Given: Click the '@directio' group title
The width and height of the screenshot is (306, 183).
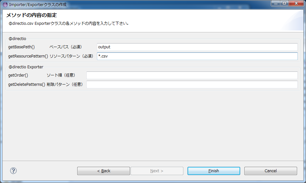Looking at the screenshot, I should pos(17,39).
